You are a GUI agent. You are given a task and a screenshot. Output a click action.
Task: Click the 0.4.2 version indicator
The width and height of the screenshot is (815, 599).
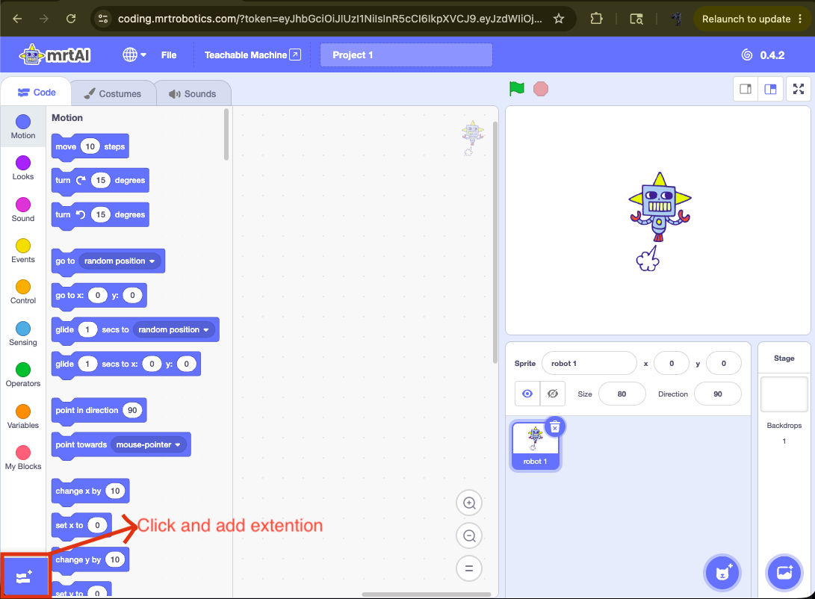763,55
